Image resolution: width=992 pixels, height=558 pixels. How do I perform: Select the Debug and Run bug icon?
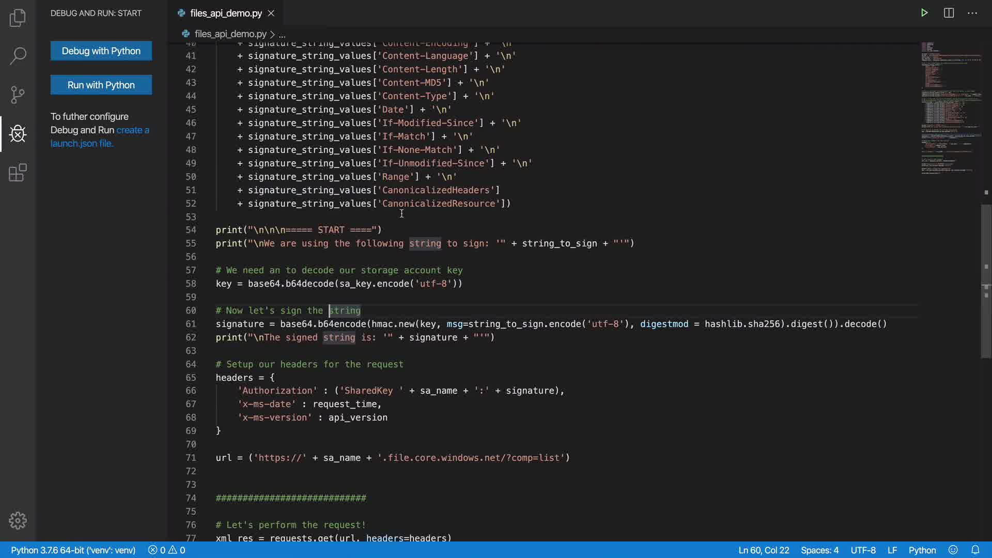click(x=18, y=134)
